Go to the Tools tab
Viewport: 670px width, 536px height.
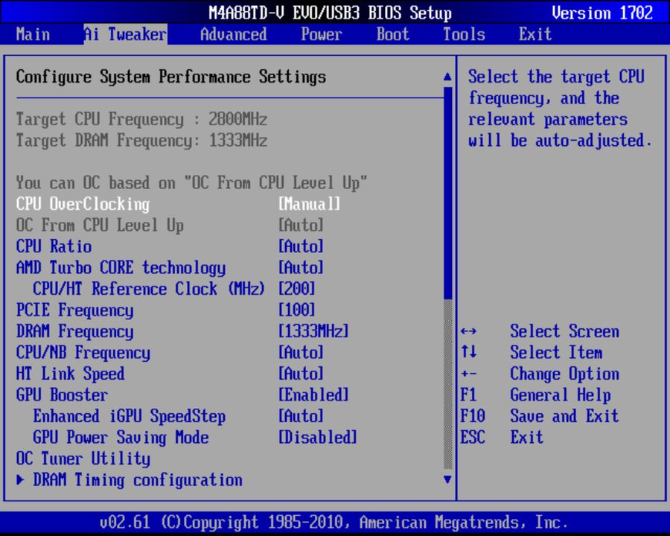(463, 34)
